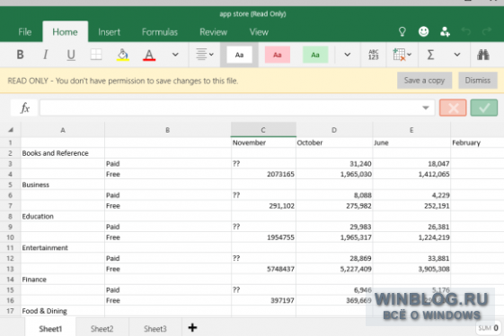The width and height of the screenshot is (504, 336).
Task: Apply the yellow fill color bucket
Action: point(123,55)
